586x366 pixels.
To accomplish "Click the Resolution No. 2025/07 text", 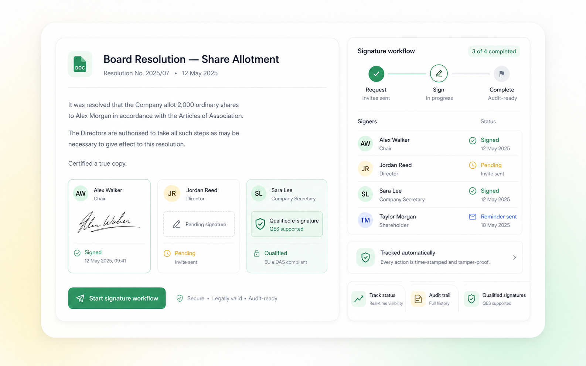I will click(136, 73).
